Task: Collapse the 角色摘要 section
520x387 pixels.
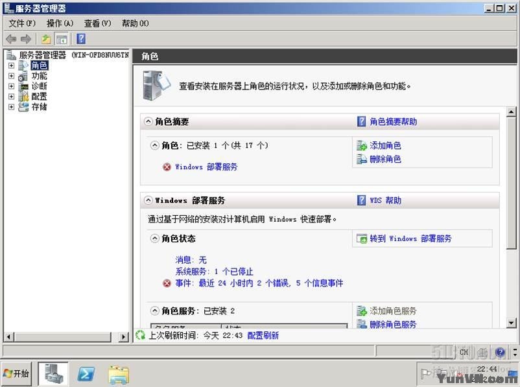Action: (148, 121)
